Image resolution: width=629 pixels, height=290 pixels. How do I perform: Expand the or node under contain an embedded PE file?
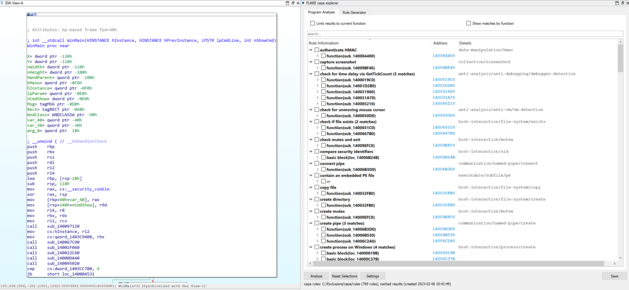318,181
